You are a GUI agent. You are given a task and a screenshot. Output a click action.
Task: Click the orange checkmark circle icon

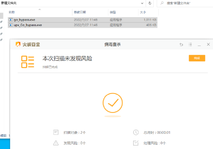(x=113, y=103)
